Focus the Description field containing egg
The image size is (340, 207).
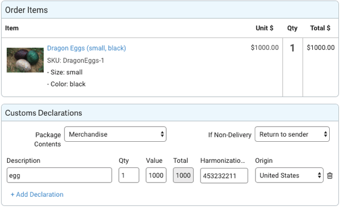click(59, 175)
